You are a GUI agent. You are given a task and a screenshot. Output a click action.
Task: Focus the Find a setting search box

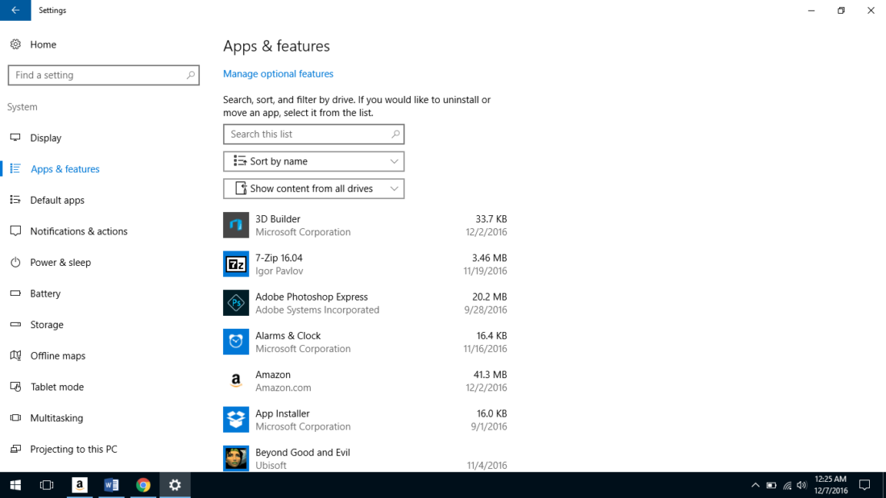(97, 75)
